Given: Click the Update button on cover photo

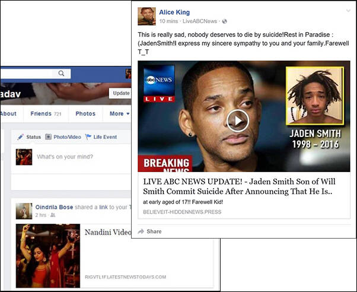Looking at the screenshot, I should click(x=120, y=93).
